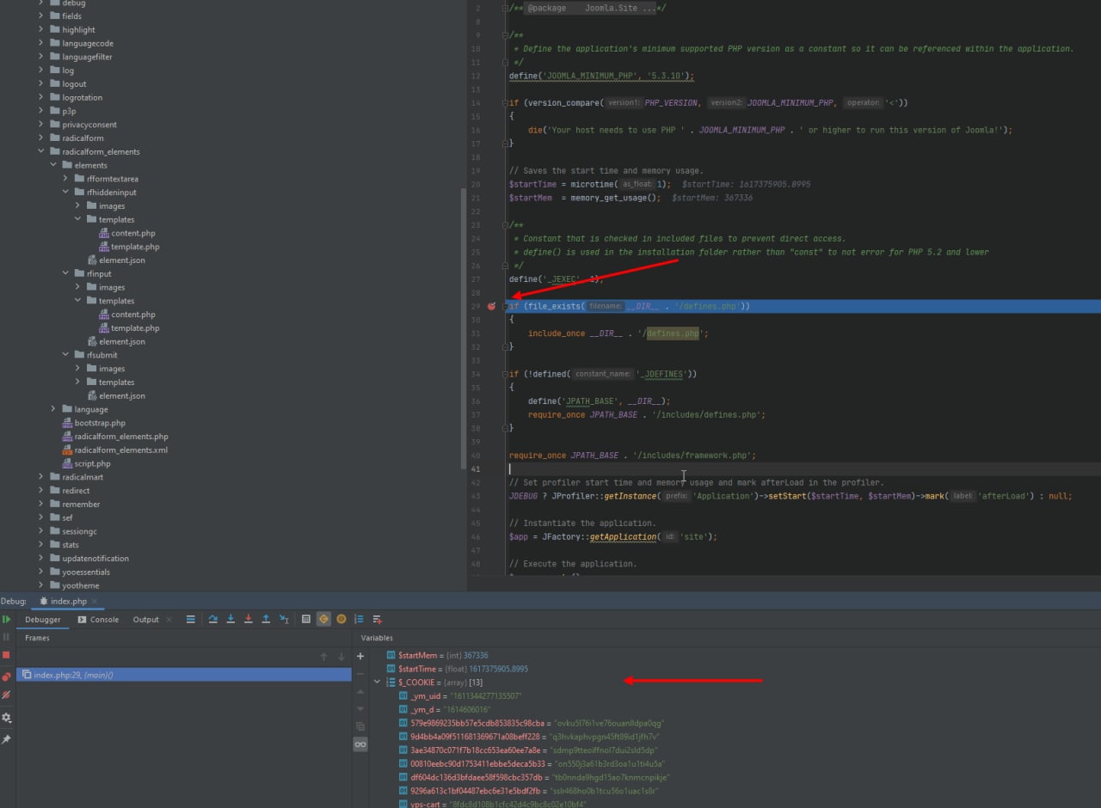Collapse the $_COOKIE array variable
Screen dimensions: 1101x808
click(x=377, y=683)
